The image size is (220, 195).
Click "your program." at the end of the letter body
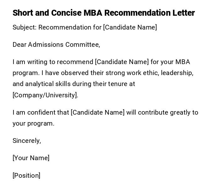34,123
